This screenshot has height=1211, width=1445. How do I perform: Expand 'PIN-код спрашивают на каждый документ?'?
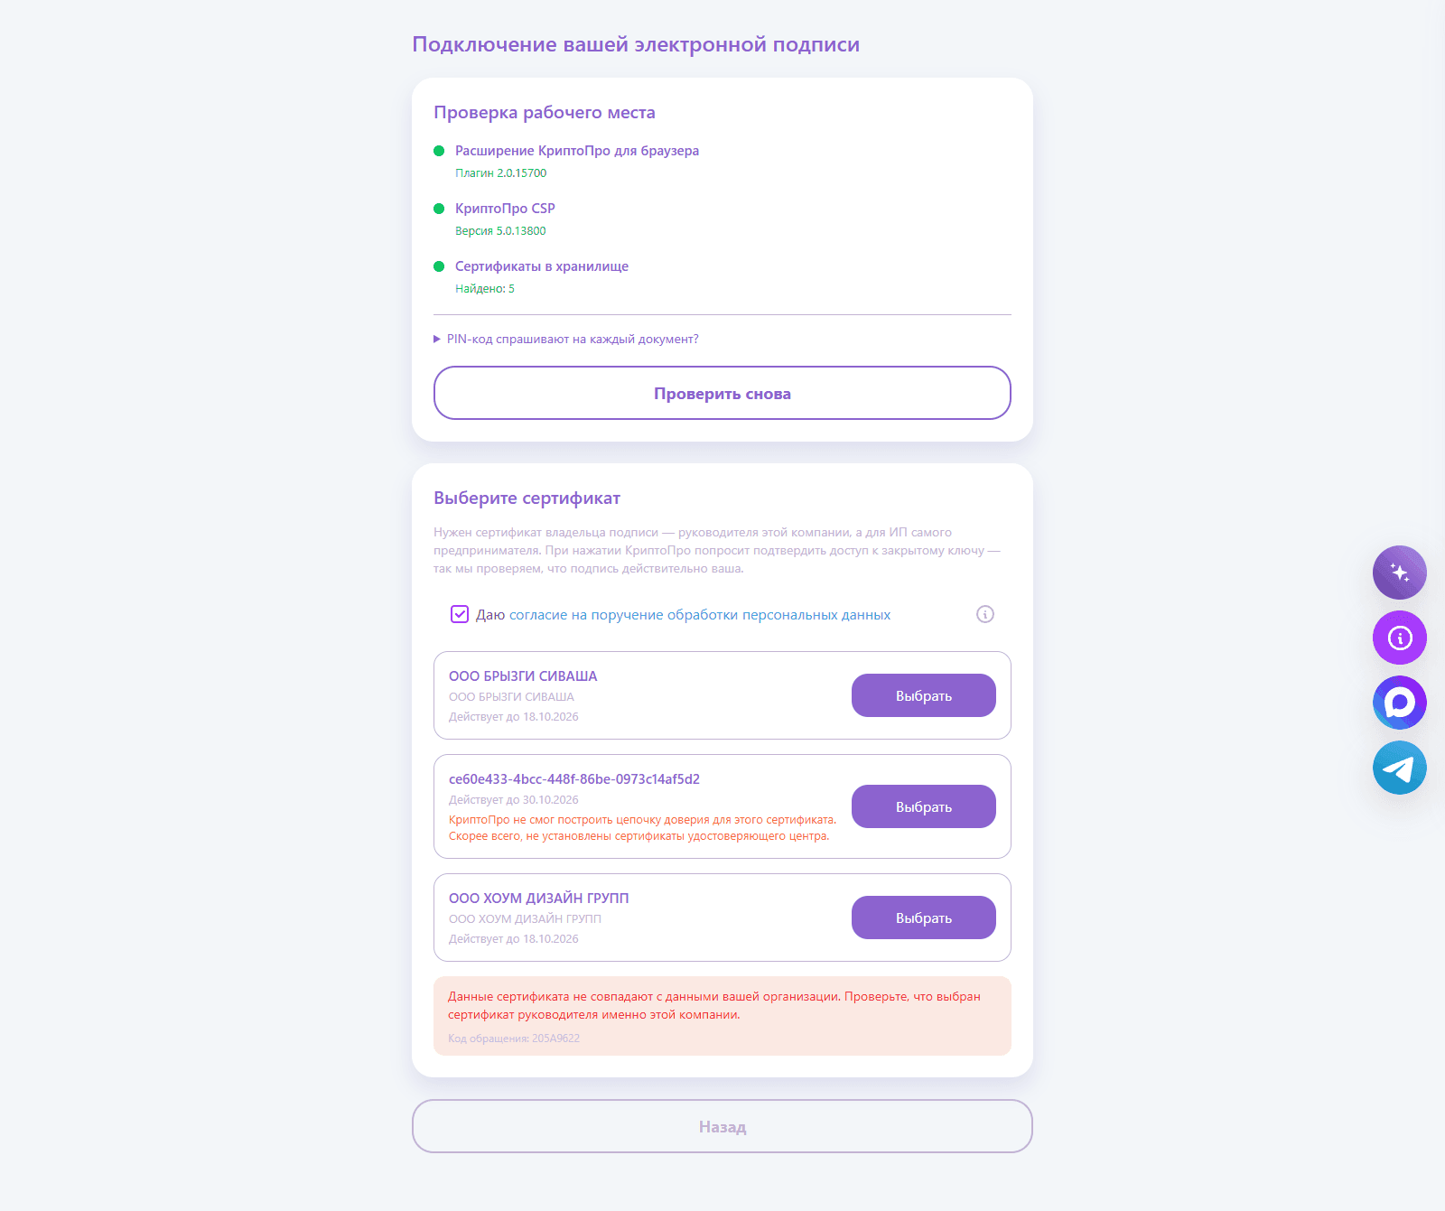(566, 340)
